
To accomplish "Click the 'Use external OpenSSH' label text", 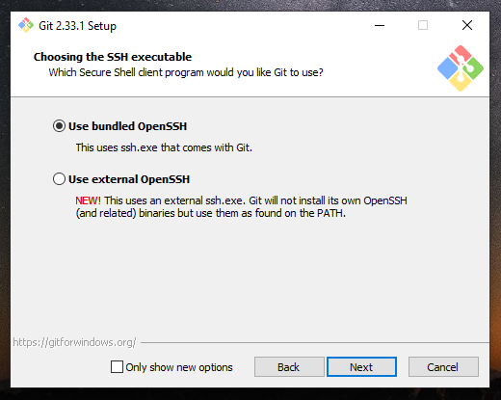I will [x=129, y=179].
